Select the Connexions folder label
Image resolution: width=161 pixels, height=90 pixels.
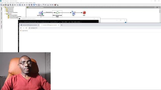(x=11, y=10)
